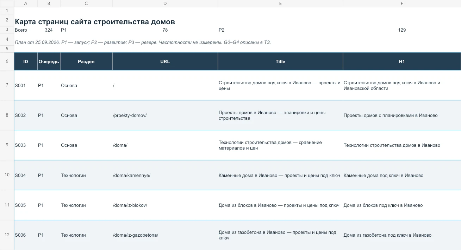Screen dimensions: 461x250
Task: Select the cell "S001"
Action: point(26,85)
